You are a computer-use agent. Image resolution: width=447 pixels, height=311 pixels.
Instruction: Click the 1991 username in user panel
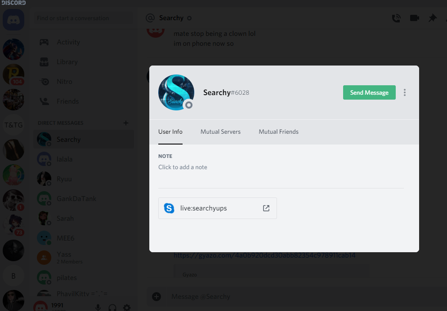(x=57, y=305)
